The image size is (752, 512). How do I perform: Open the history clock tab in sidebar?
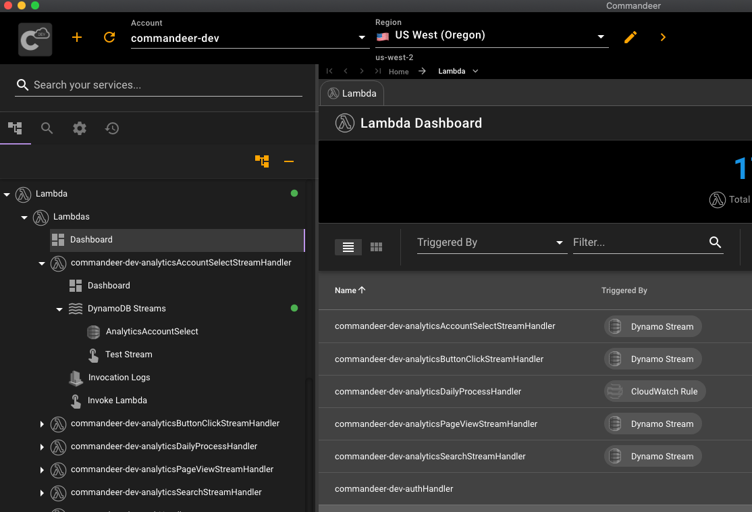112,128
